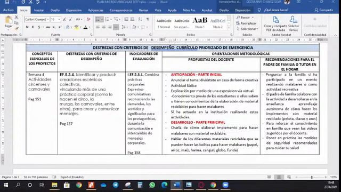
Task: Open the Calibri (Cuerpo) font name dropdown
Action: (x=47, y=19)
